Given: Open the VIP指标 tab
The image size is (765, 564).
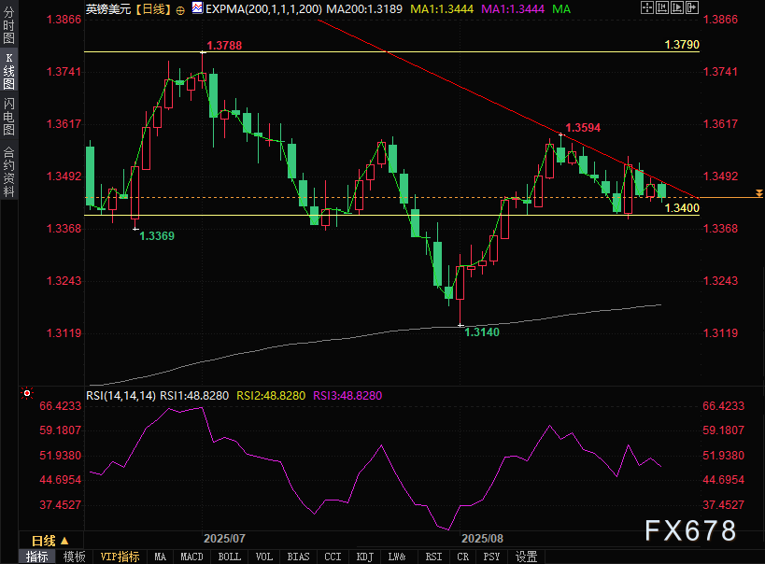Looking at the screenshot, I should 120,557.
